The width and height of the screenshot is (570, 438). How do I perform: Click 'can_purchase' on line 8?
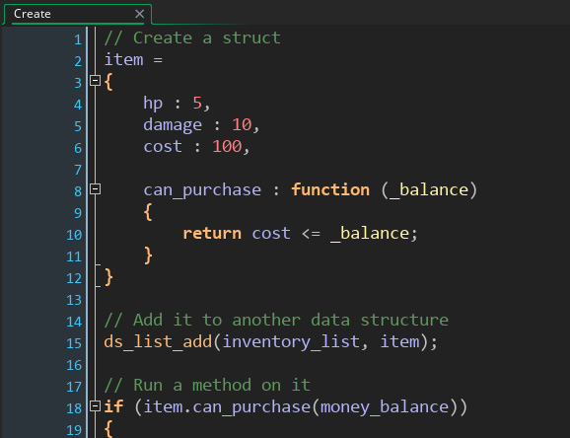click(202, 190)
